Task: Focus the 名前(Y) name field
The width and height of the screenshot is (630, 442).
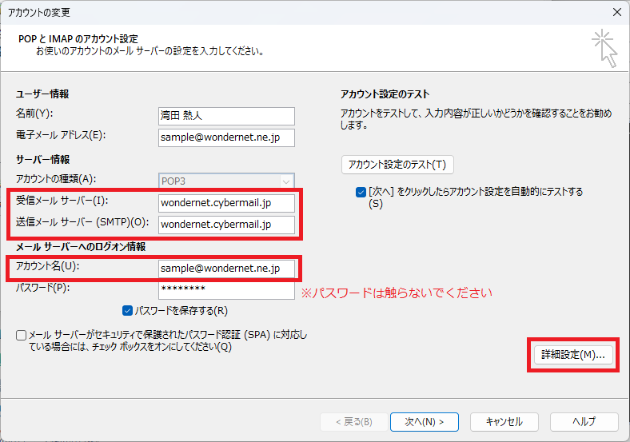Action: 226,116
